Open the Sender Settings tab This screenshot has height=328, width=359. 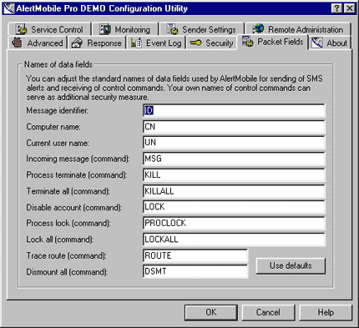(x=201, y=29)
